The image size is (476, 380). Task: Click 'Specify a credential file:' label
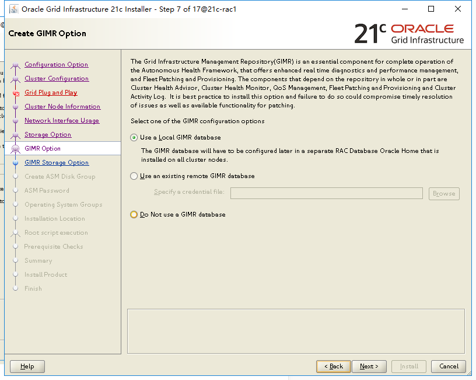(189, 192)
